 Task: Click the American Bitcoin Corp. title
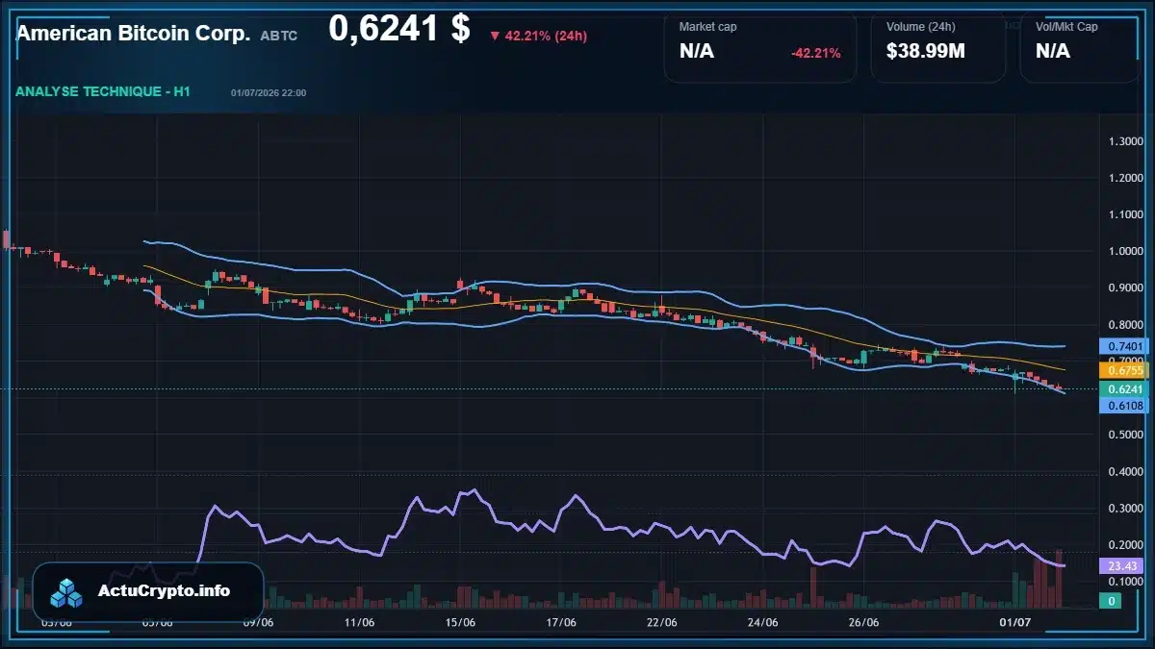coord(133,34)
